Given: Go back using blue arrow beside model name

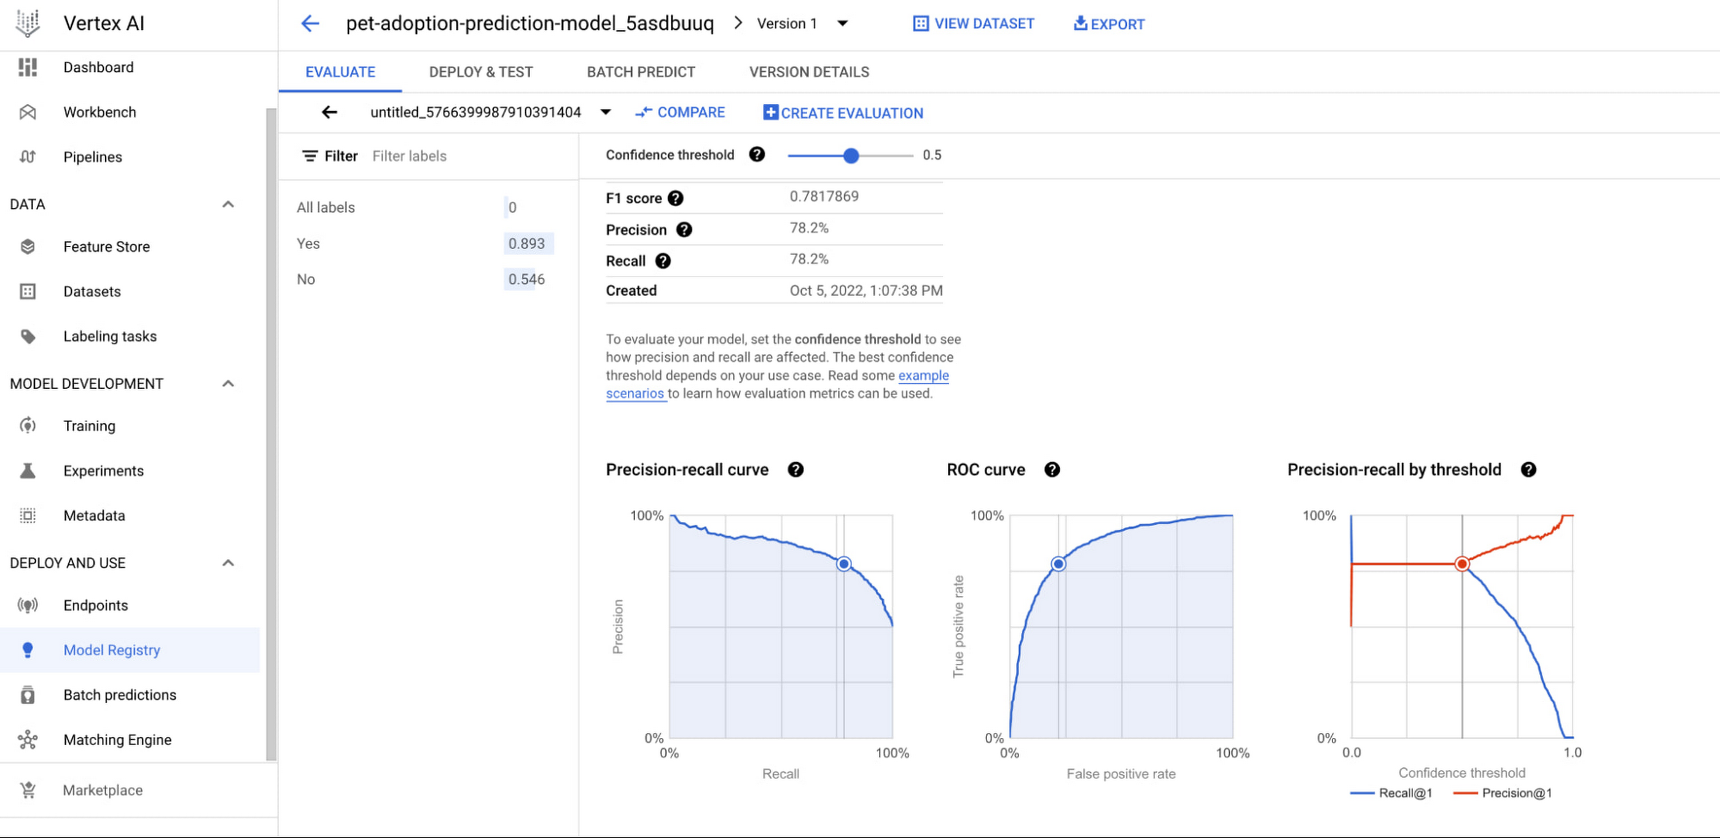Looking at the screenshot, I should pyautogui.click(x=310, y=24).
